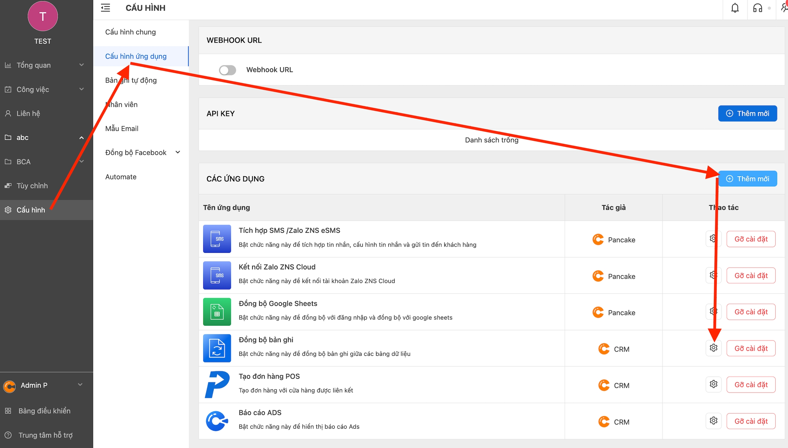Open Mẫu Email settings page

122,129
